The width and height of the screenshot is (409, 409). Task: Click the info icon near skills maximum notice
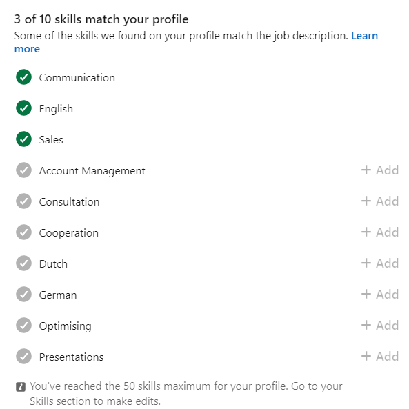21,387
